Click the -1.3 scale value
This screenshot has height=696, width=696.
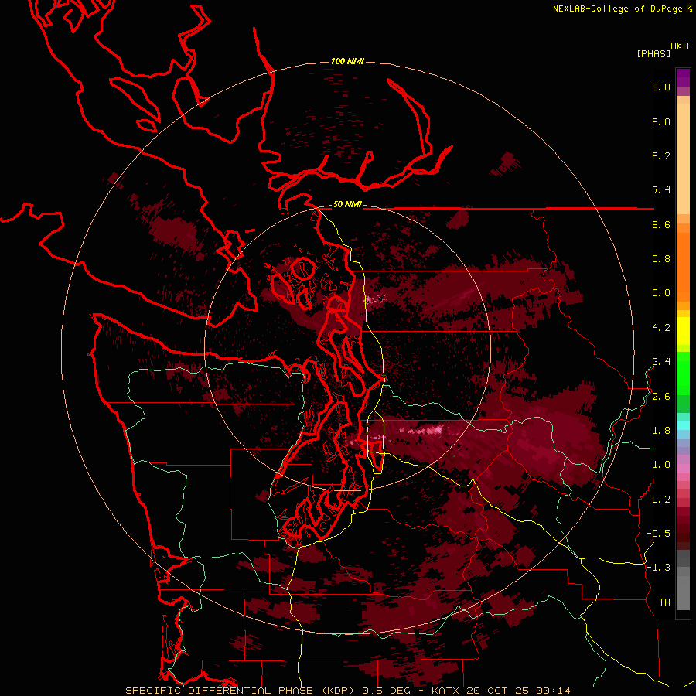pos(658,568)
